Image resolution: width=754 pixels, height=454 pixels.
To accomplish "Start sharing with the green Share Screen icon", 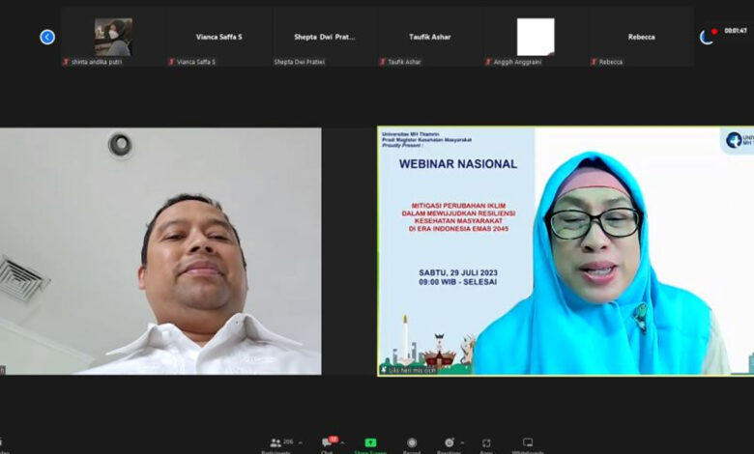I will [370, 442].
